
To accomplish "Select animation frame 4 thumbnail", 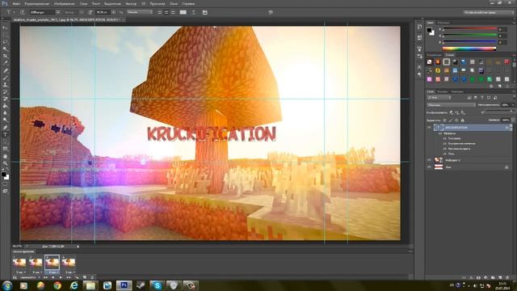I will pyautogui.click(x=69, y=262).
